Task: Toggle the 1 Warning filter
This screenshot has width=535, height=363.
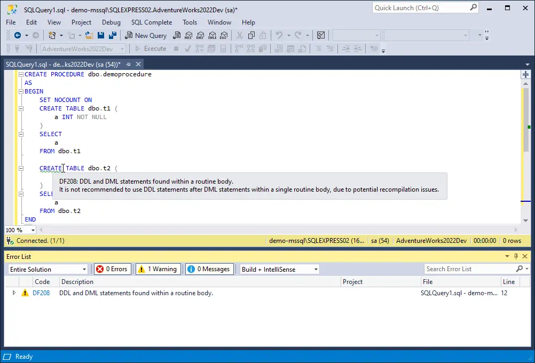Action: click(158, 269)
